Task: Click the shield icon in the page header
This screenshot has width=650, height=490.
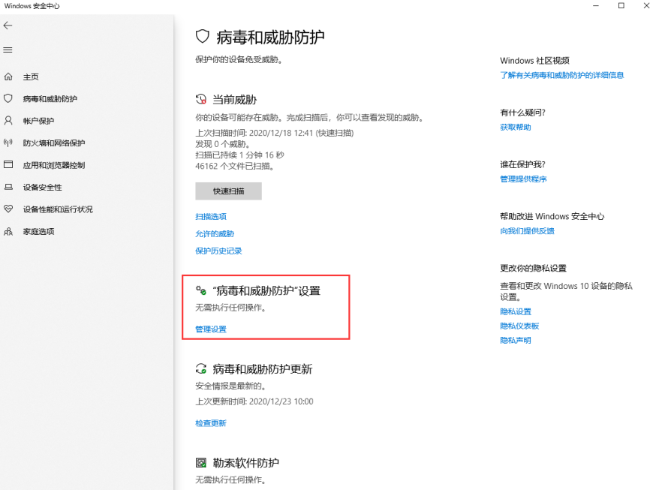Action: pyautogui.click(x=203, y=37)
